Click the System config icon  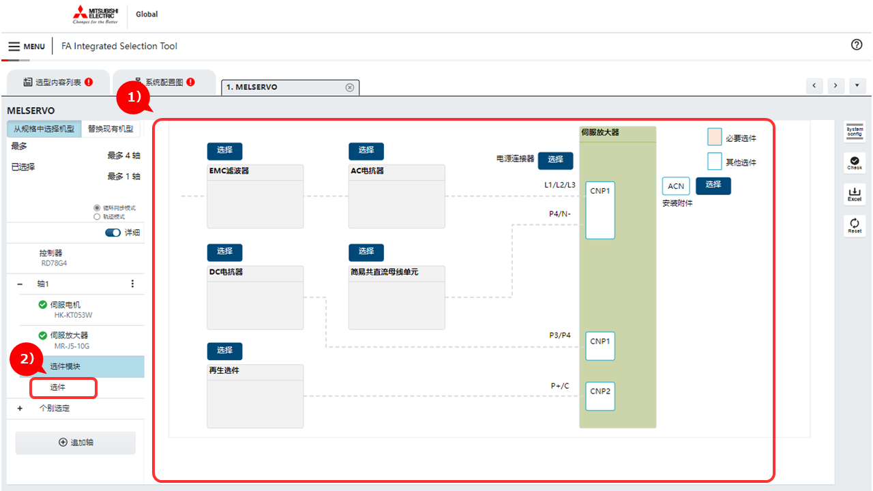855,132
